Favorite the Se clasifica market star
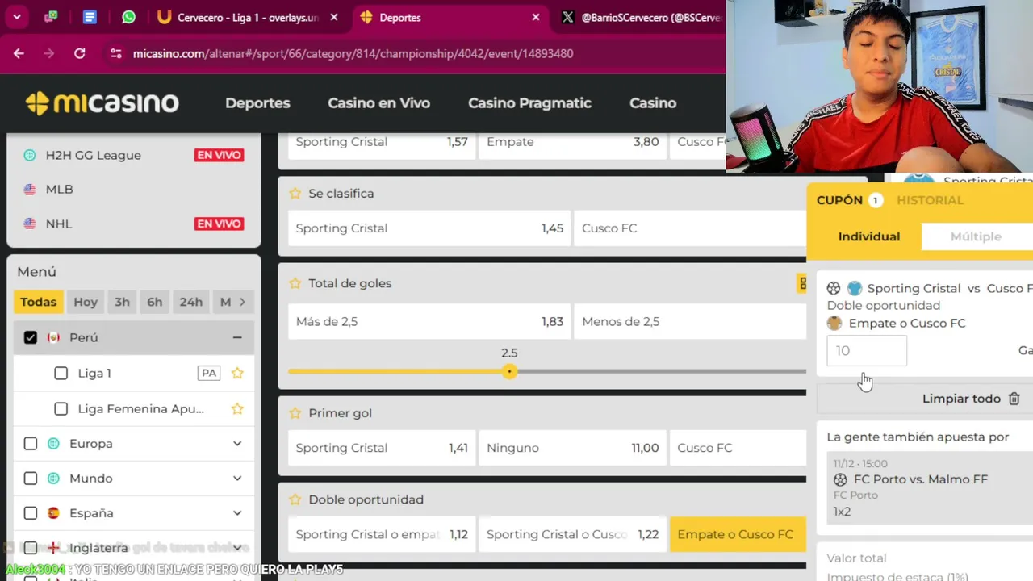 [x=295, y=194]
